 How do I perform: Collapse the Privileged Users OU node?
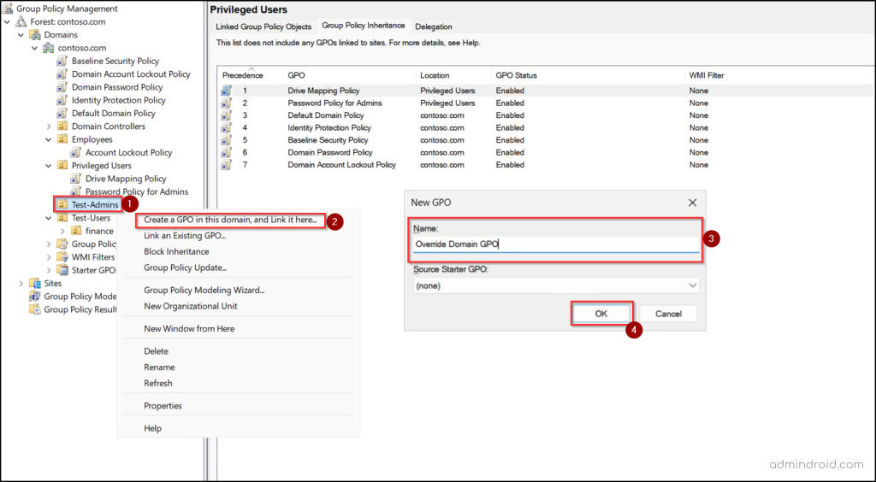(49, 166)
